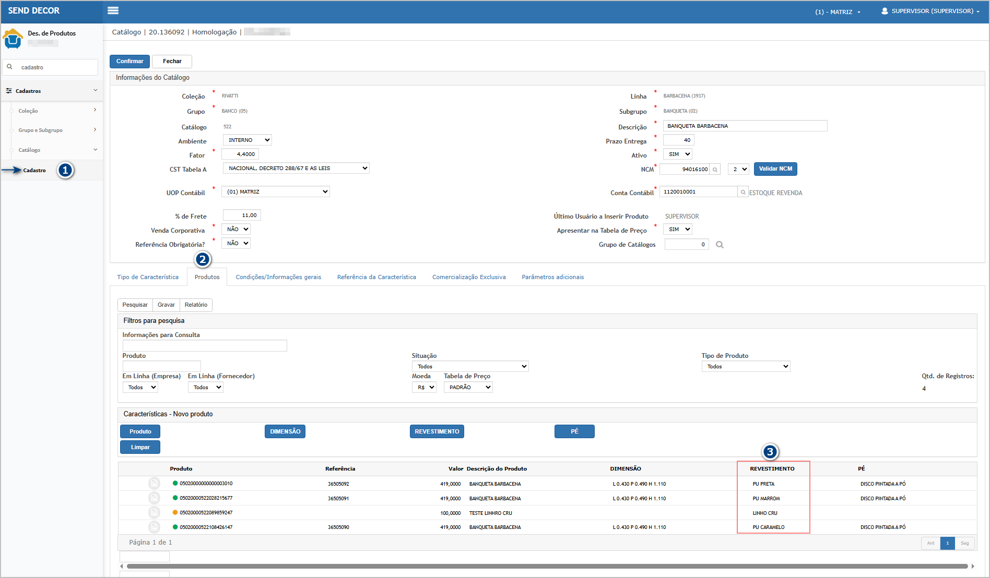This screenshot has height=578, width=990.
Task: Click the Validar NCM button
Action: click(x=775, y=169)
